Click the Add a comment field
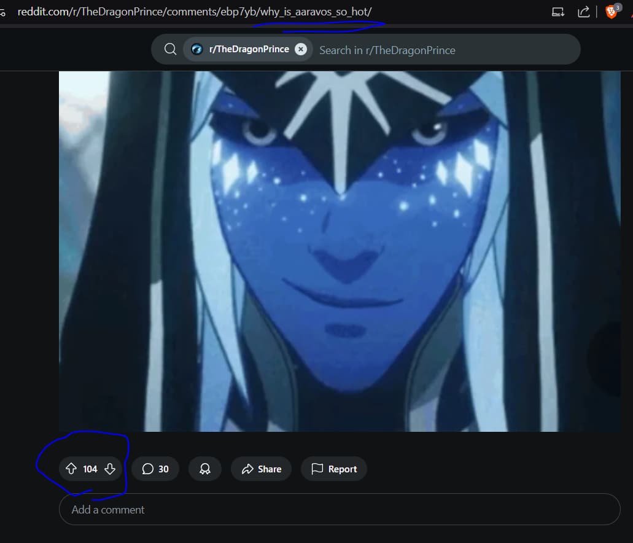633x543 pixels. [340, 509]
